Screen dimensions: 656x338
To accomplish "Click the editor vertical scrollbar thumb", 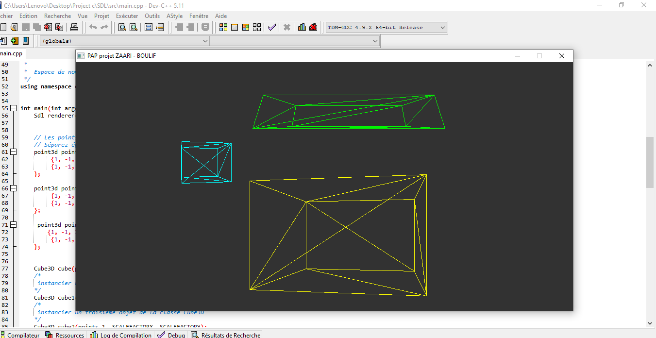I will [650, 163].
